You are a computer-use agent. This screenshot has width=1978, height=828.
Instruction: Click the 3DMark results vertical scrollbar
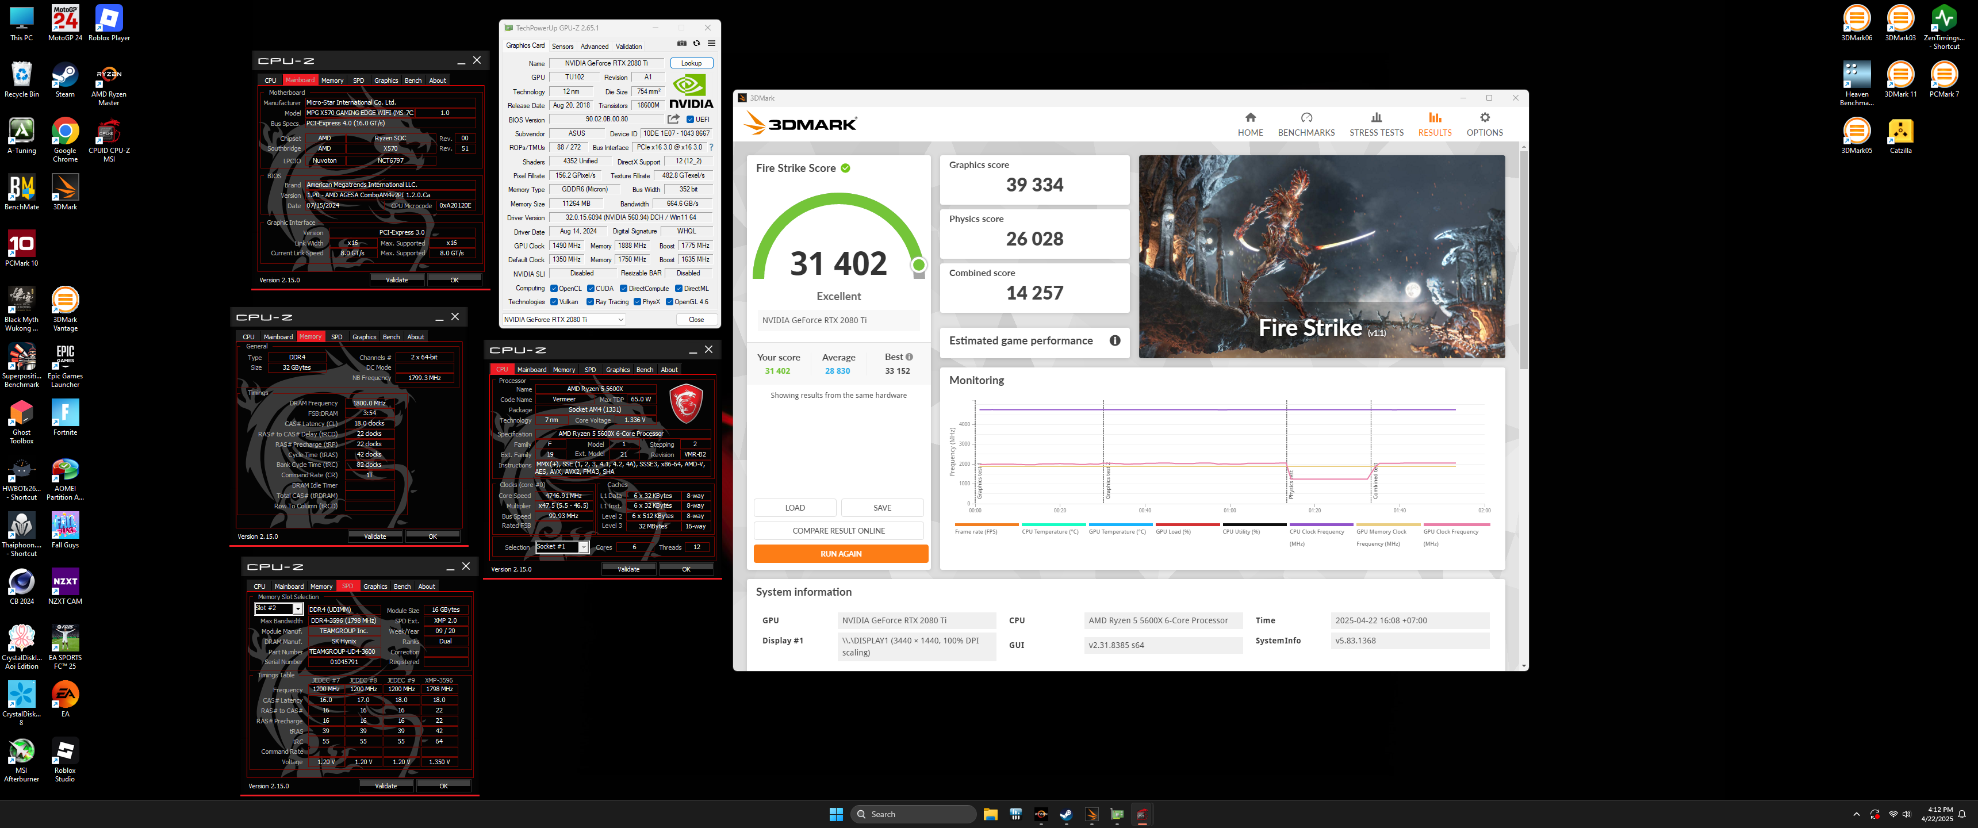1523,261
